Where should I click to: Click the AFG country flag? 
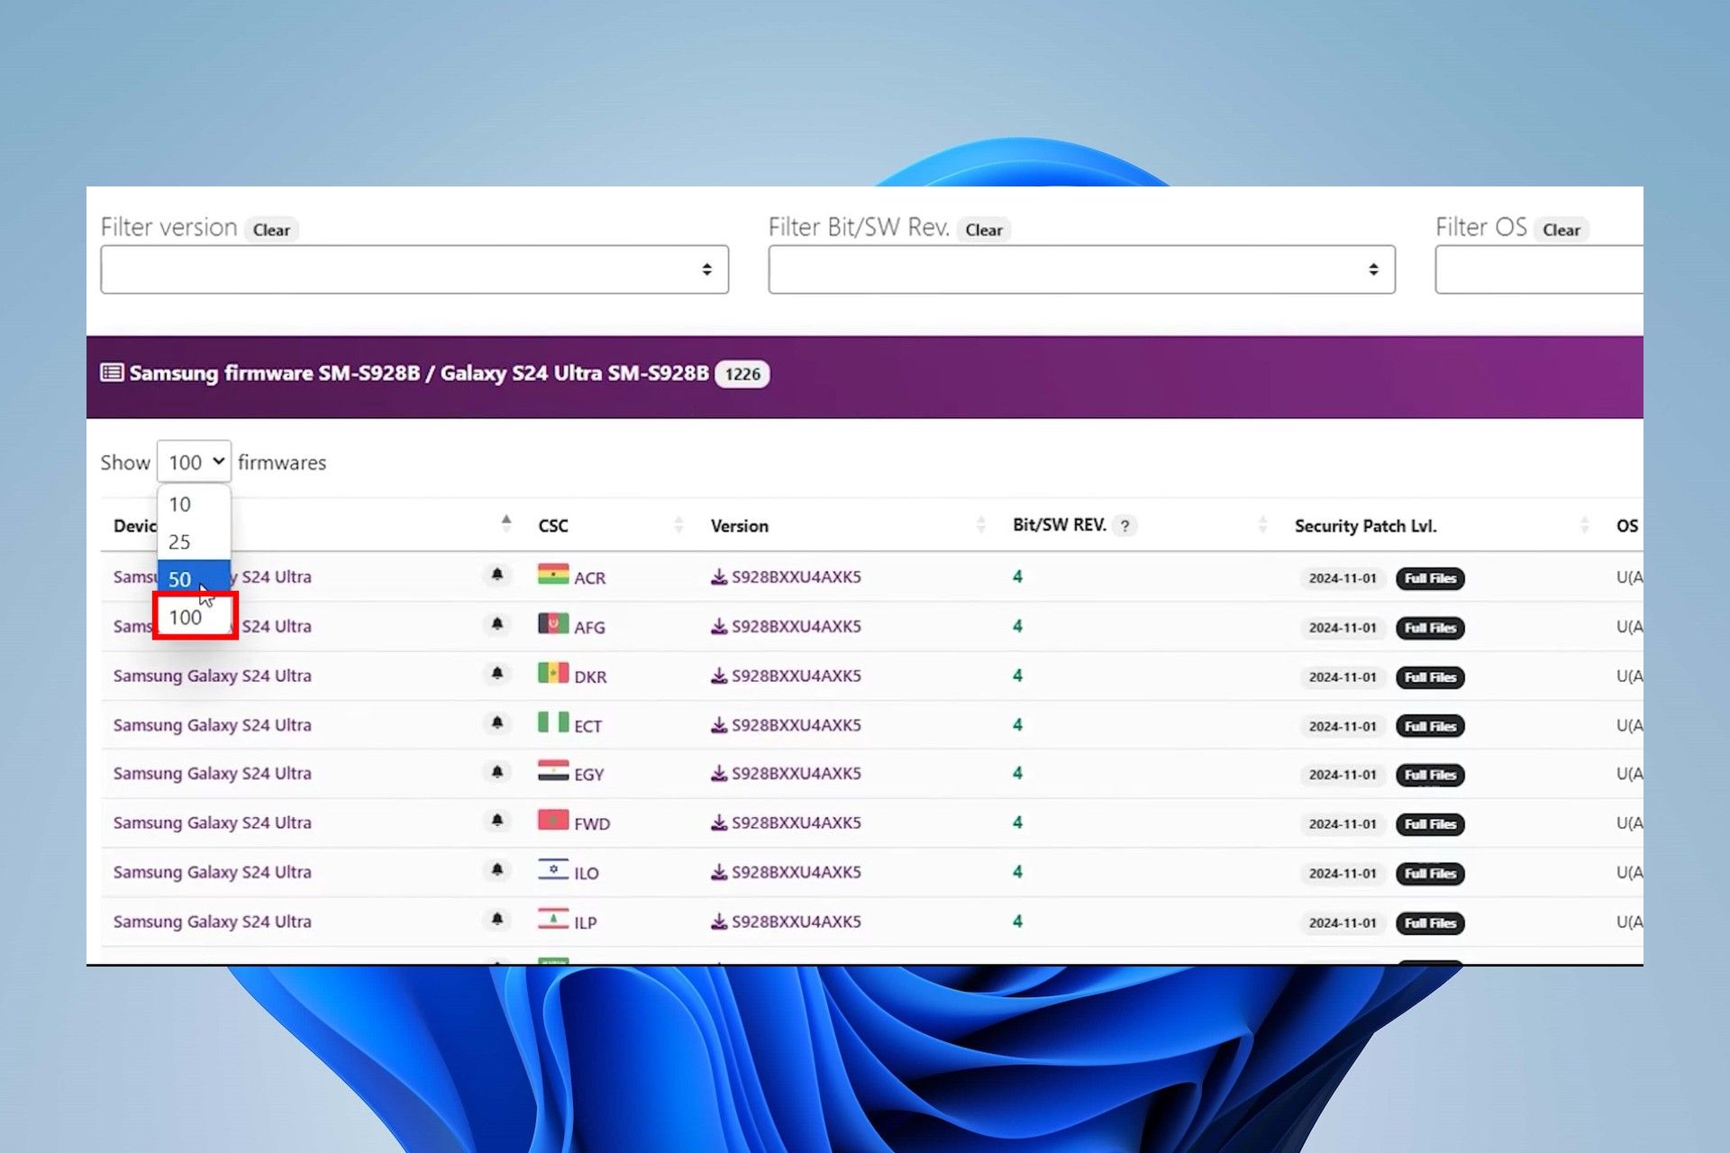(553, 624)
